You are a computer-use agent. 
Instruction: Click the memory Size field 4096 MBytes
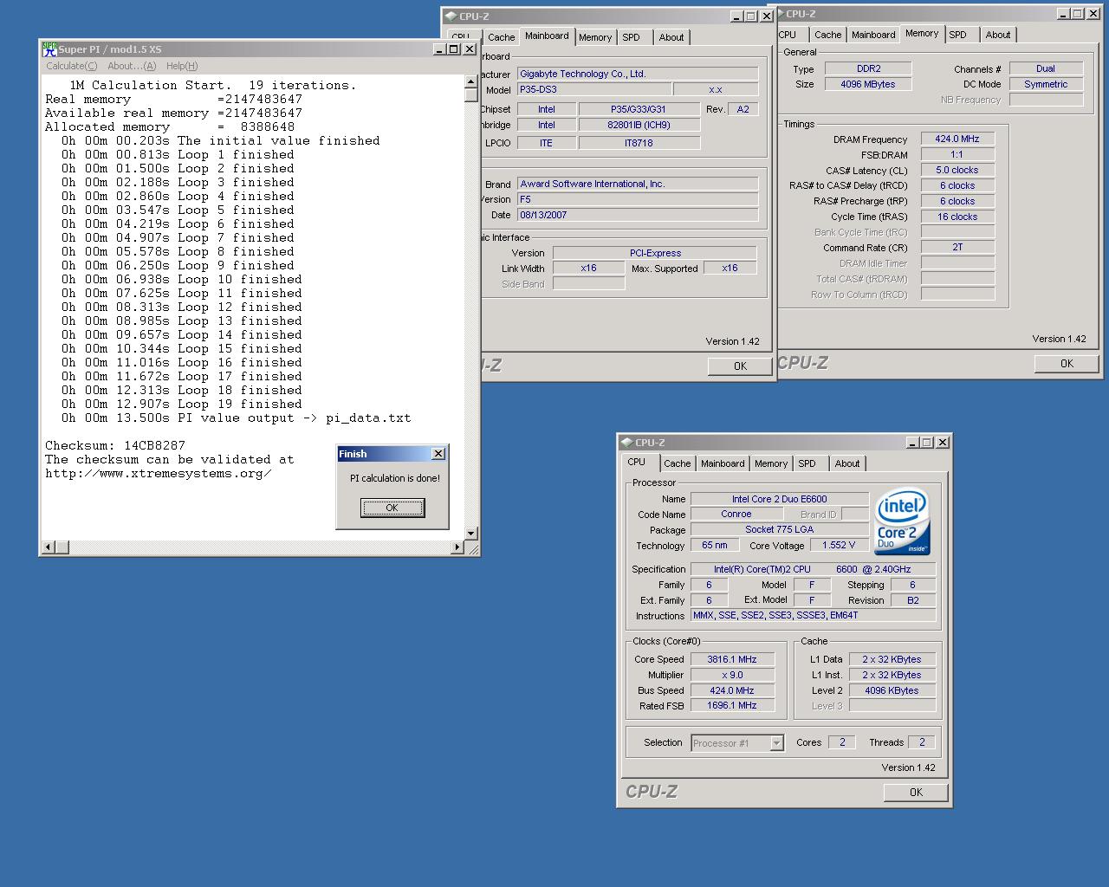coord(867,84)
